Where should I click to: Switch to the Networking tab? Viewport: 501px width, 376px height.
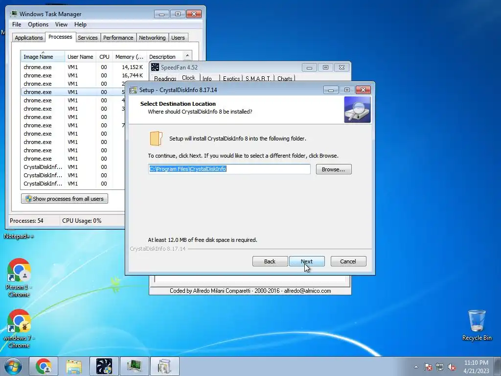[152, 38]
